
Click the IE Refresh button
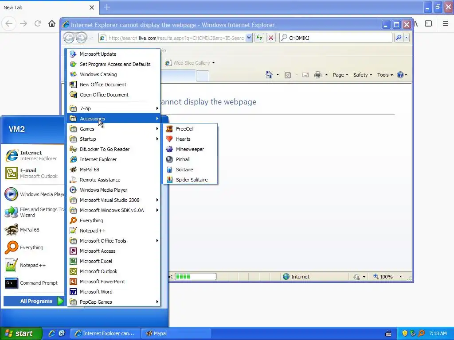(259, 38)
